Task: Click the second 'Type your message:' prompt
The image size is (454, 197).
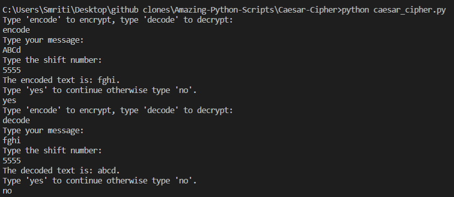Action: 43,131
